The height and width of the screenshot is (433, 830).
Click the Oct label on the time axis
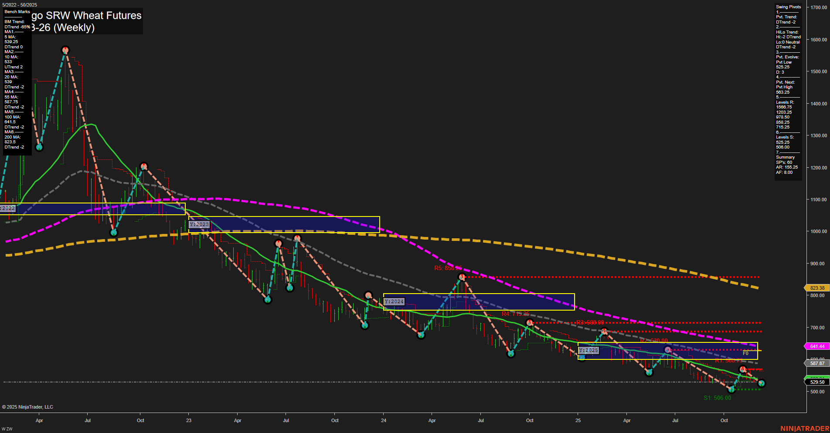[x=140, y=420]
